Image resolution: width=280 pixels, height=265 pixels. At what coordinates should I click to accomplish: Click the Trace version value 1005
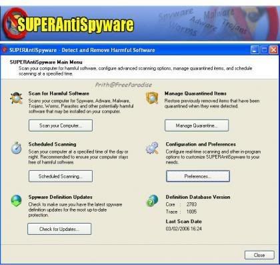pos(191,212)
